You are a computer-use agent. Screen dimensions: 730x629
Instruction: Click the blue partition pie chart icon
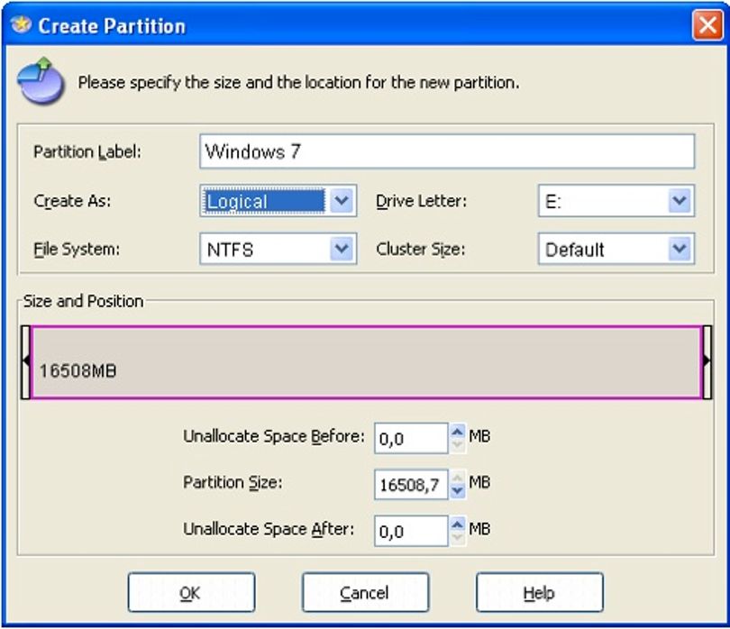click(41, 80)
